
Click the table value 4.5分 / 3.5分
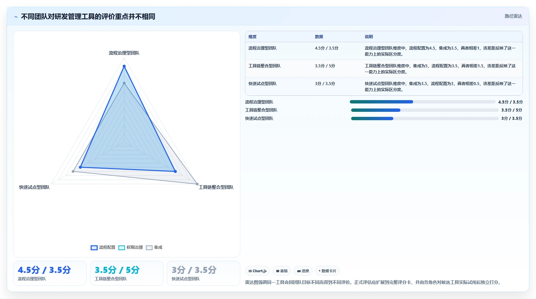click(x=327, y=48)
